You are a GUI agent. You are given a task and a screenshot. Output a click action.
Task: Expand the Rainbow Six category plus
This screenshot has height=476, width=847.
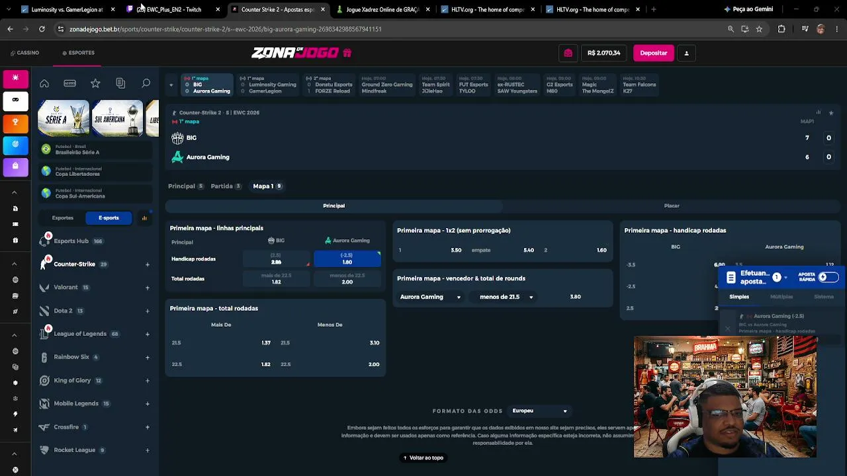(148, 358)
